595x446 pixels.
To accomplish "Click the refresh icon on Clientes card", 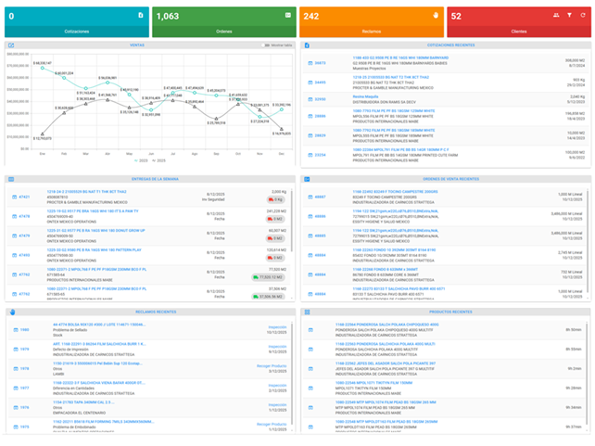I will (x=582, y=16).
